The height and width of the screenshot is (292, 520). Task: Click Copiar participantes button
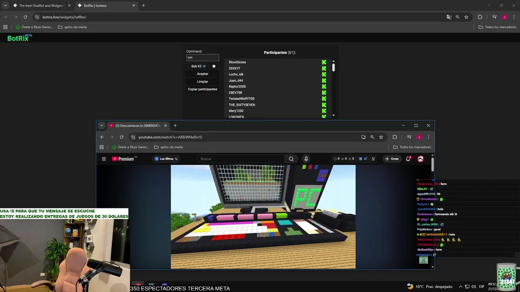202,89
